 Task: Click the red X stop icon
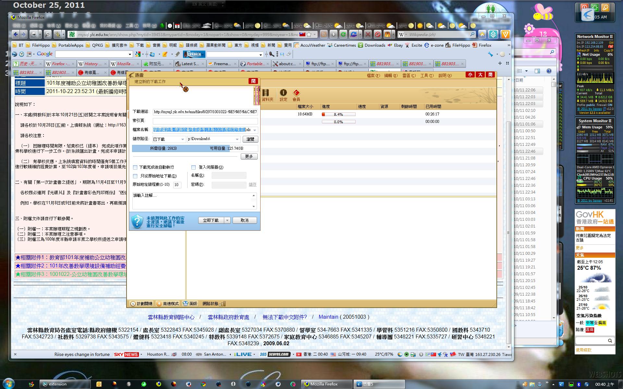pos(368,34)
